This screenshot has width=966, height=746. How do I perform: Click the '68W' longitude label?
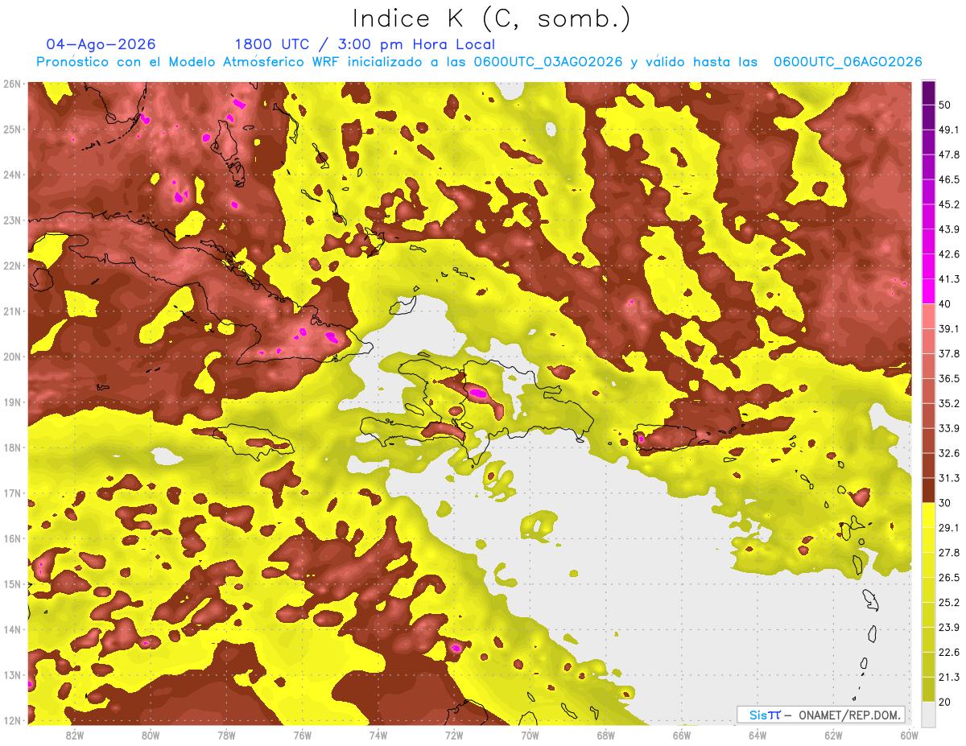click(x=606, y=735)
